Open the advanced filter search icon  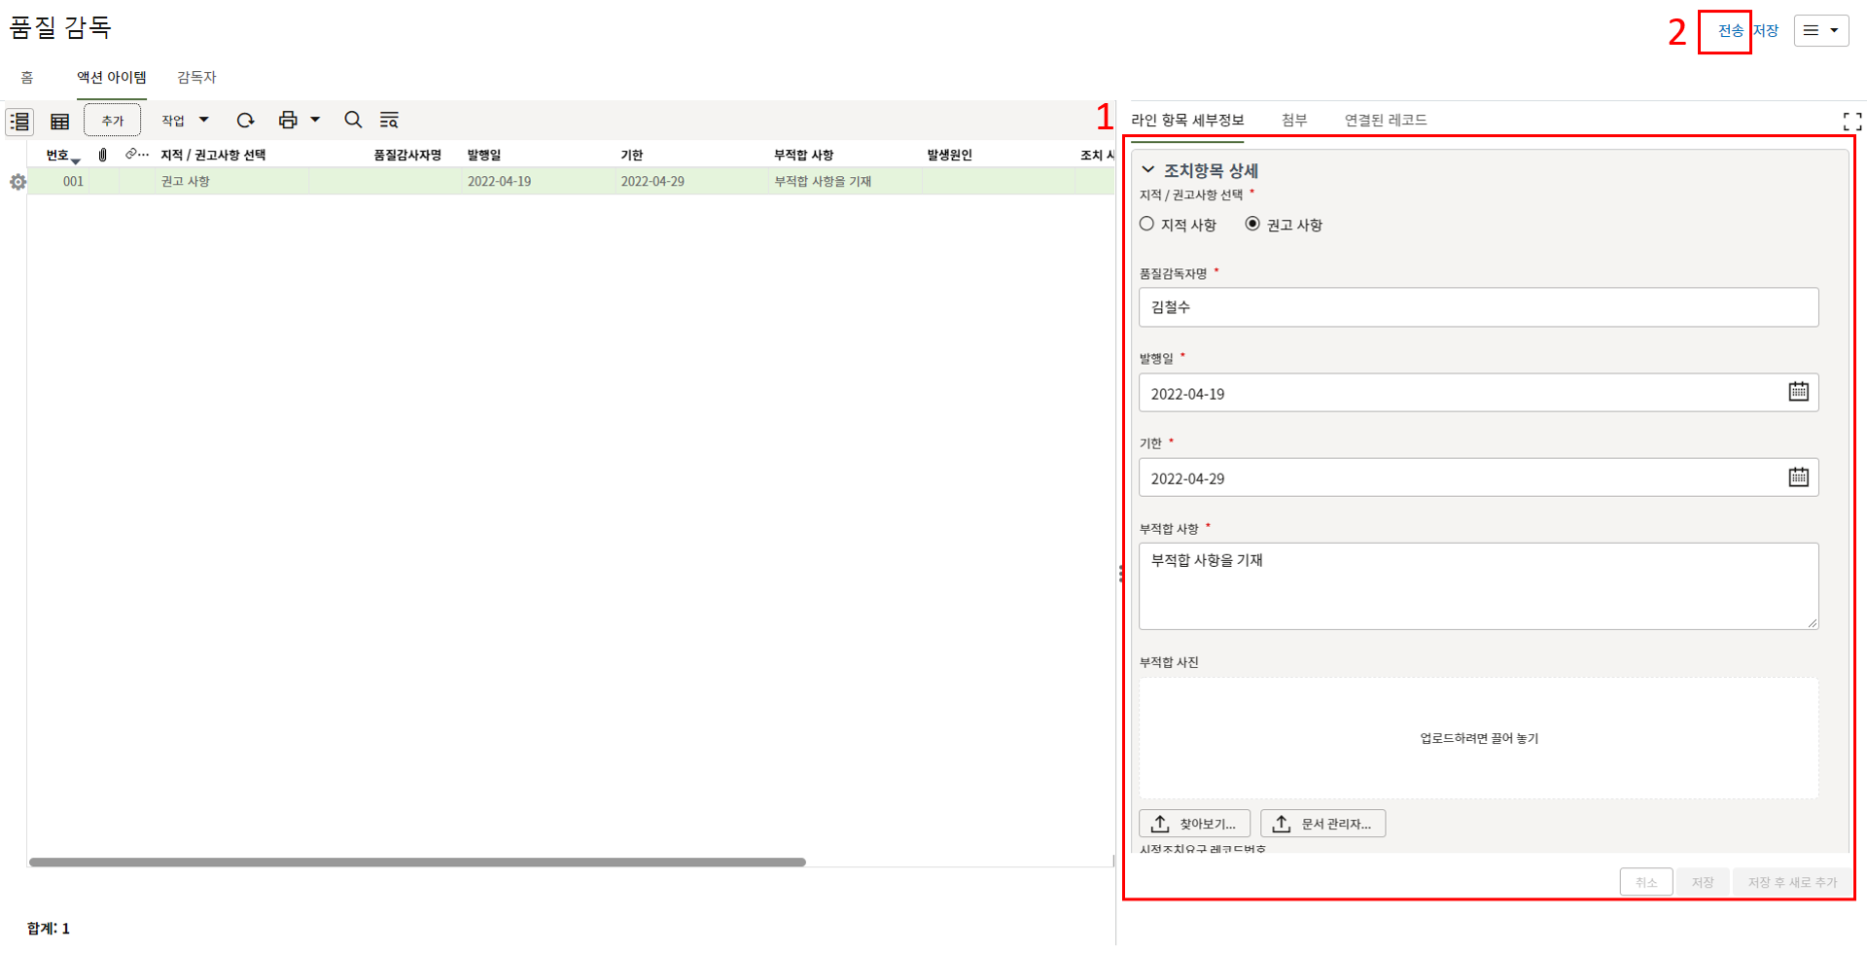pyautogui.click(x=389, y=120)
